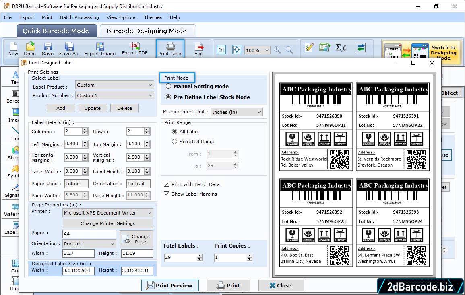
Task: Click the Excel import icon
Action: [325, 47]
